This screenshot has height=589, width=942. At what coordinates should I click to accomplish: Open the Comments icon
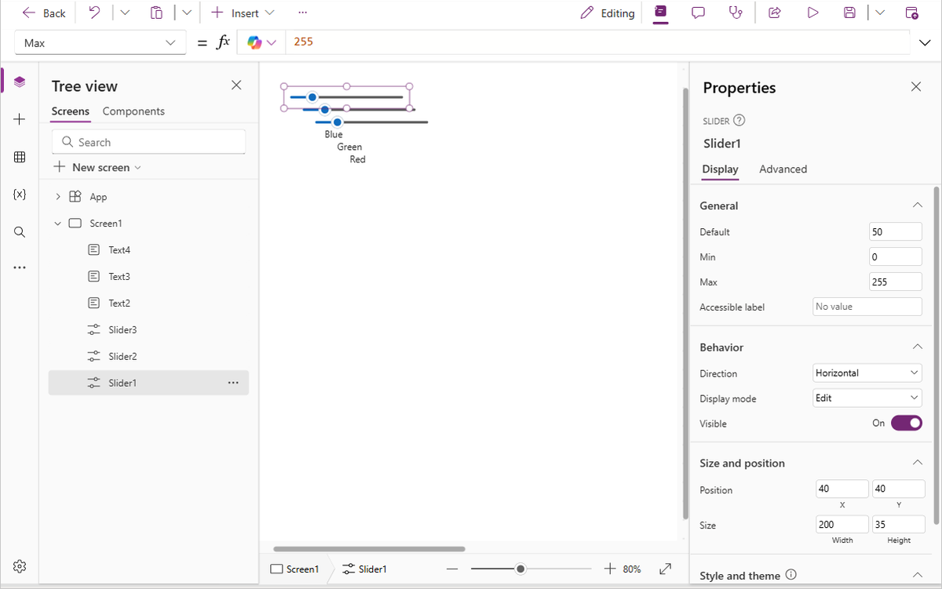click(698, 13)
